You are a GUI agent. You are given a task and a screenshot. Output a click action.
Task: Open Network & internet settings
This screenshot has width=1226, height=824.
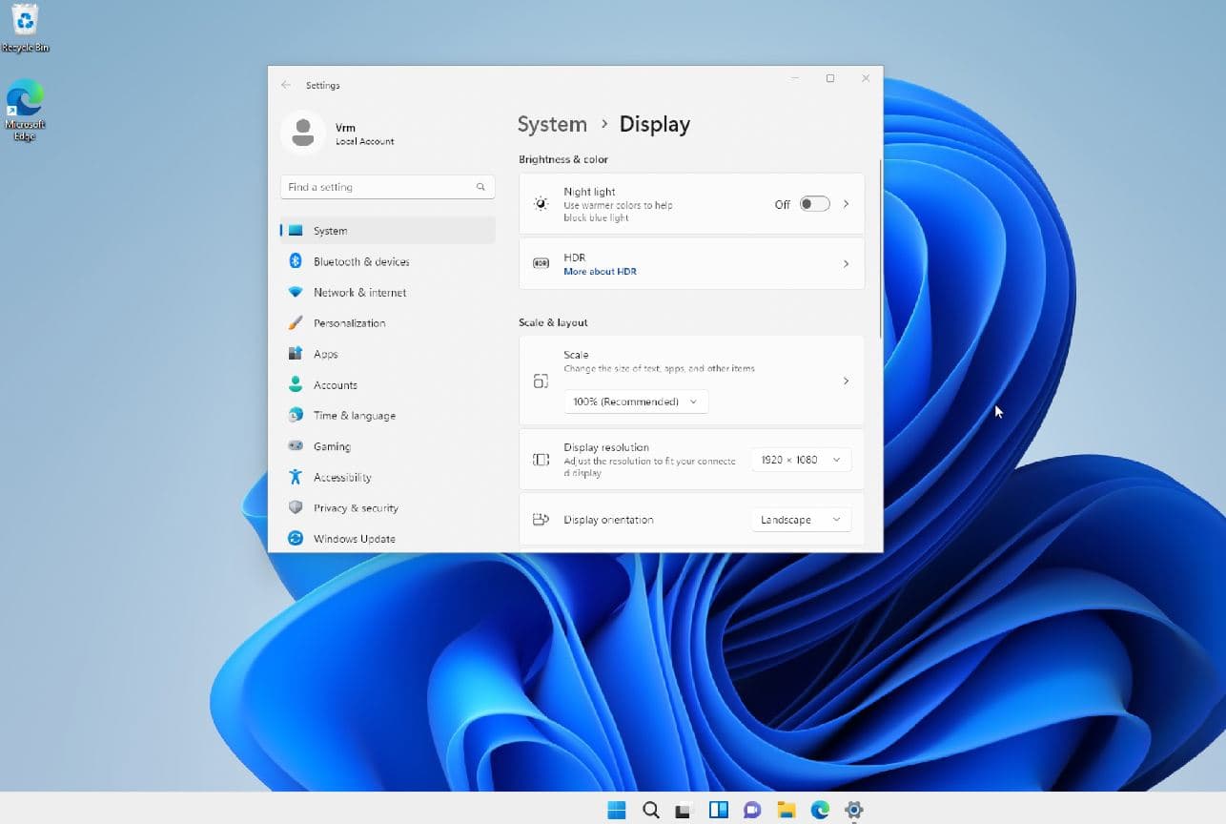click(360, 292)
